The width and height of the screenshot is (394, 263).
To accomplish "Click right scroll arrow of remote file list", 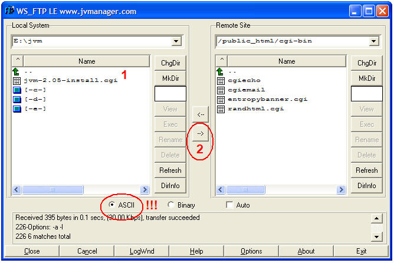I will [x=341, y=189].
